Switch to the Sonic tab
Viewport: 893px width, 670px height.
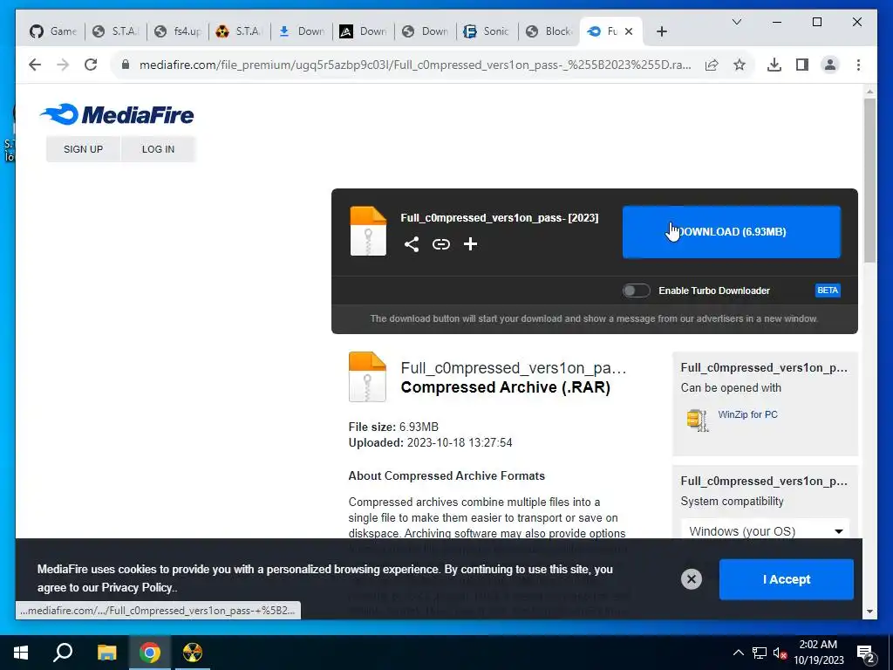coord(487,31)
